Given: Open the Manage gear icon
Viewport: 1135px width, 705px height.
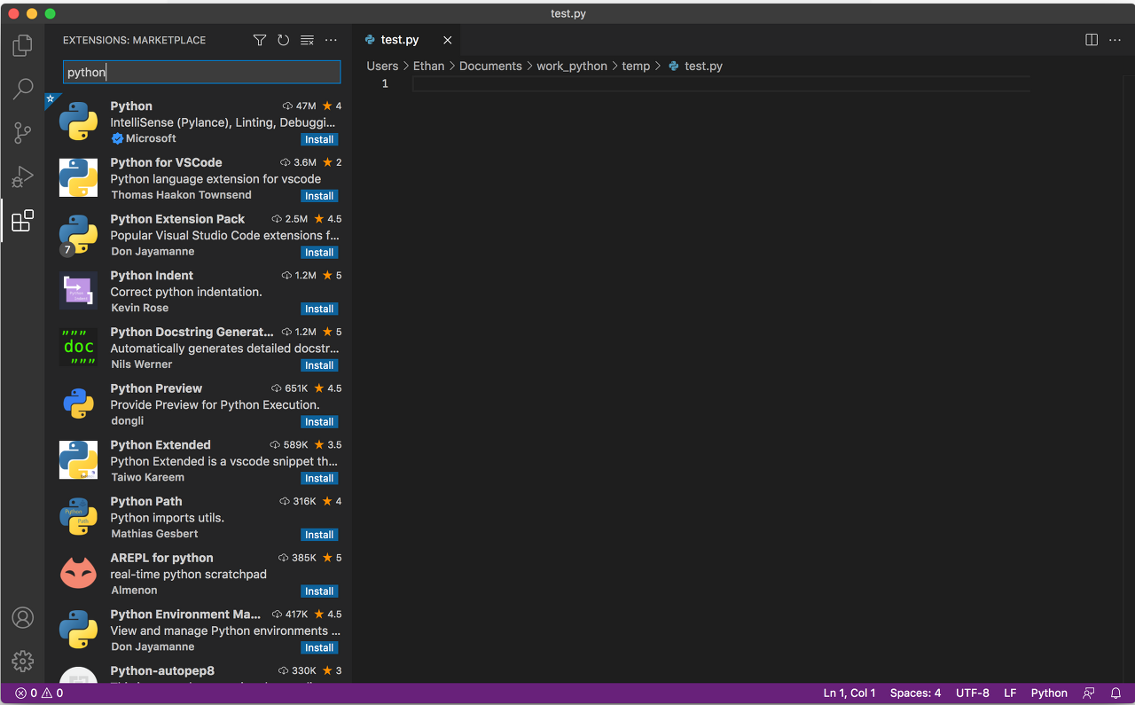Looking at the screenshot, I should pyautogui.click(x=23, y=662).
